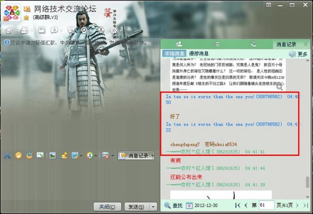The height and width of the screenshot is (214, 313).
Task: Click the crown level icon by group name
Action: [x=27, y=8]
